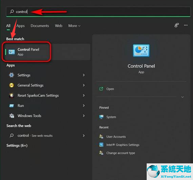Switch to the Documents filter tab
The width and height of the screenshot is (193, 180).
(x=40, y=26)
